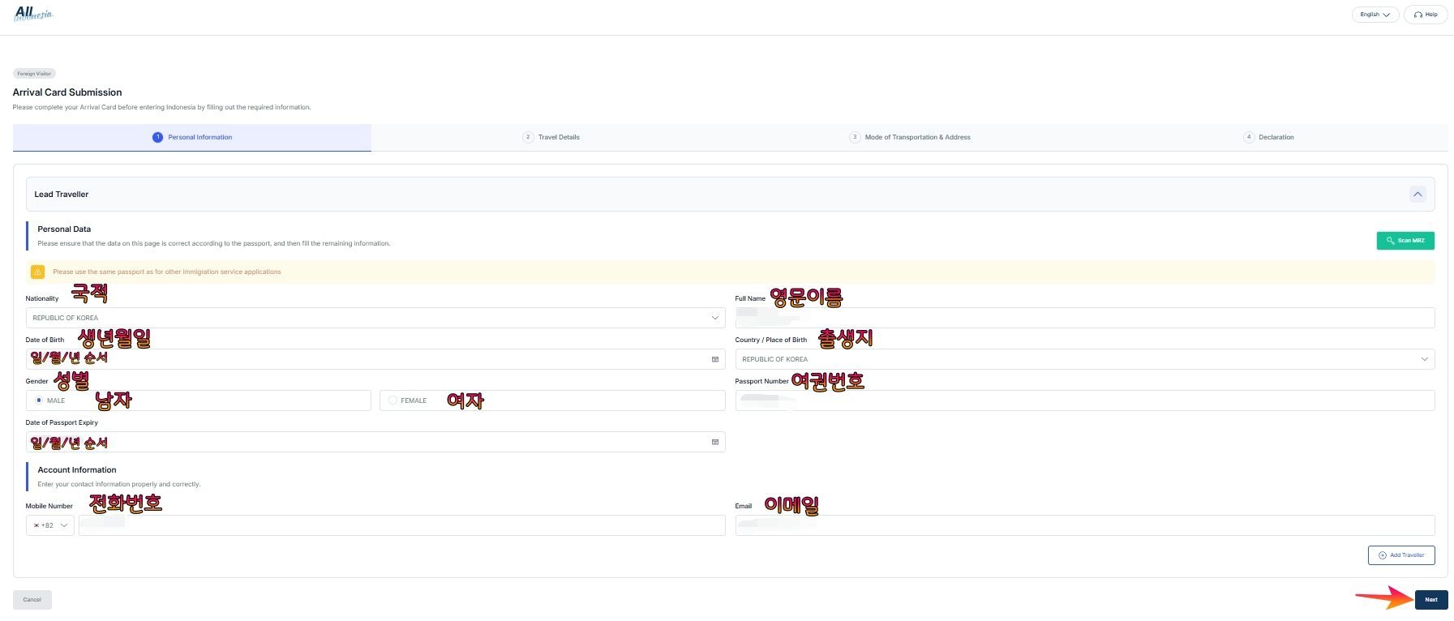This screenshot has height=621, width=1454.
Task: Click the Full Name input field
Action: click(x=1085, y=318)
